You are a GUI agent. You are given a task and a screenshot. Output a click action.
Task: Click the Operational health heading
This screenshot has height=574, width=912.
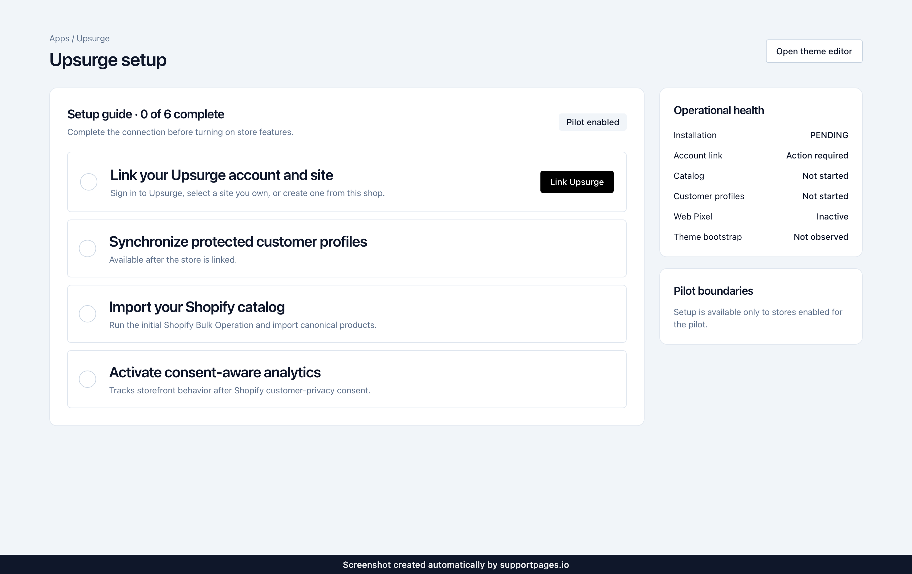(x=719, y=110)
